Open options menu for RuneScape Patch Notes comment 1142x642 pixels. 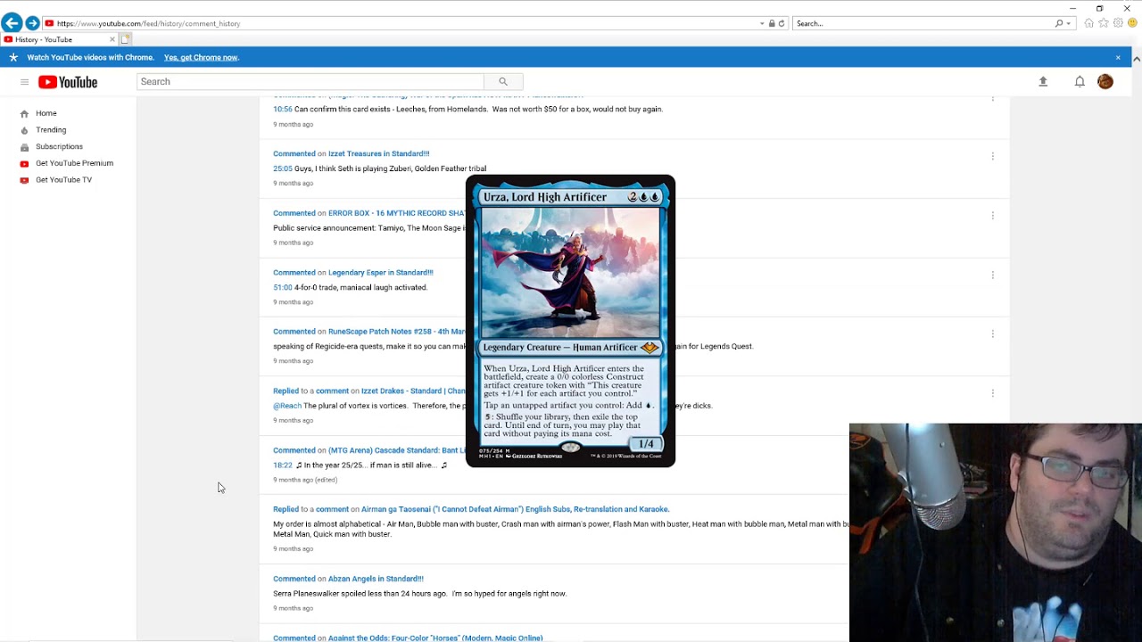[992, 333]
